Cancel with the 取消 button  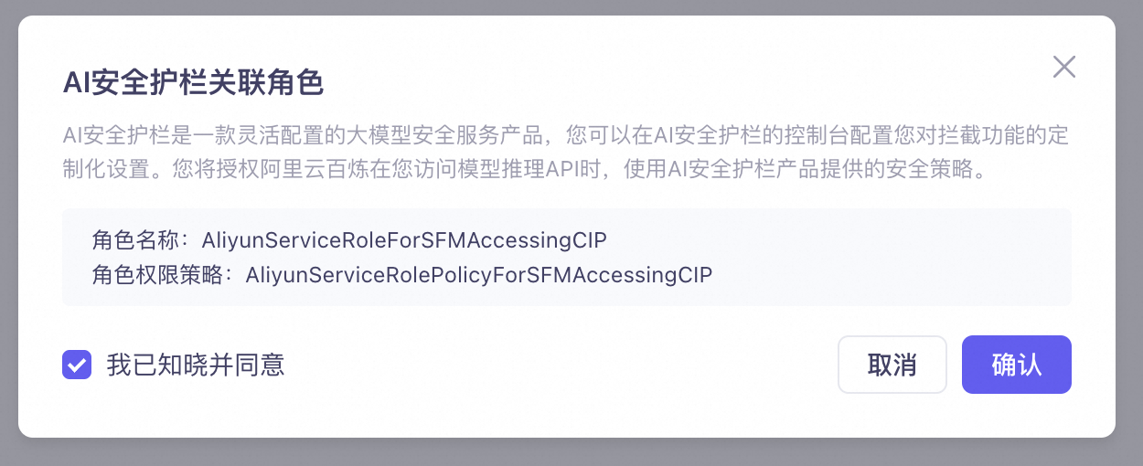(892, 365)
